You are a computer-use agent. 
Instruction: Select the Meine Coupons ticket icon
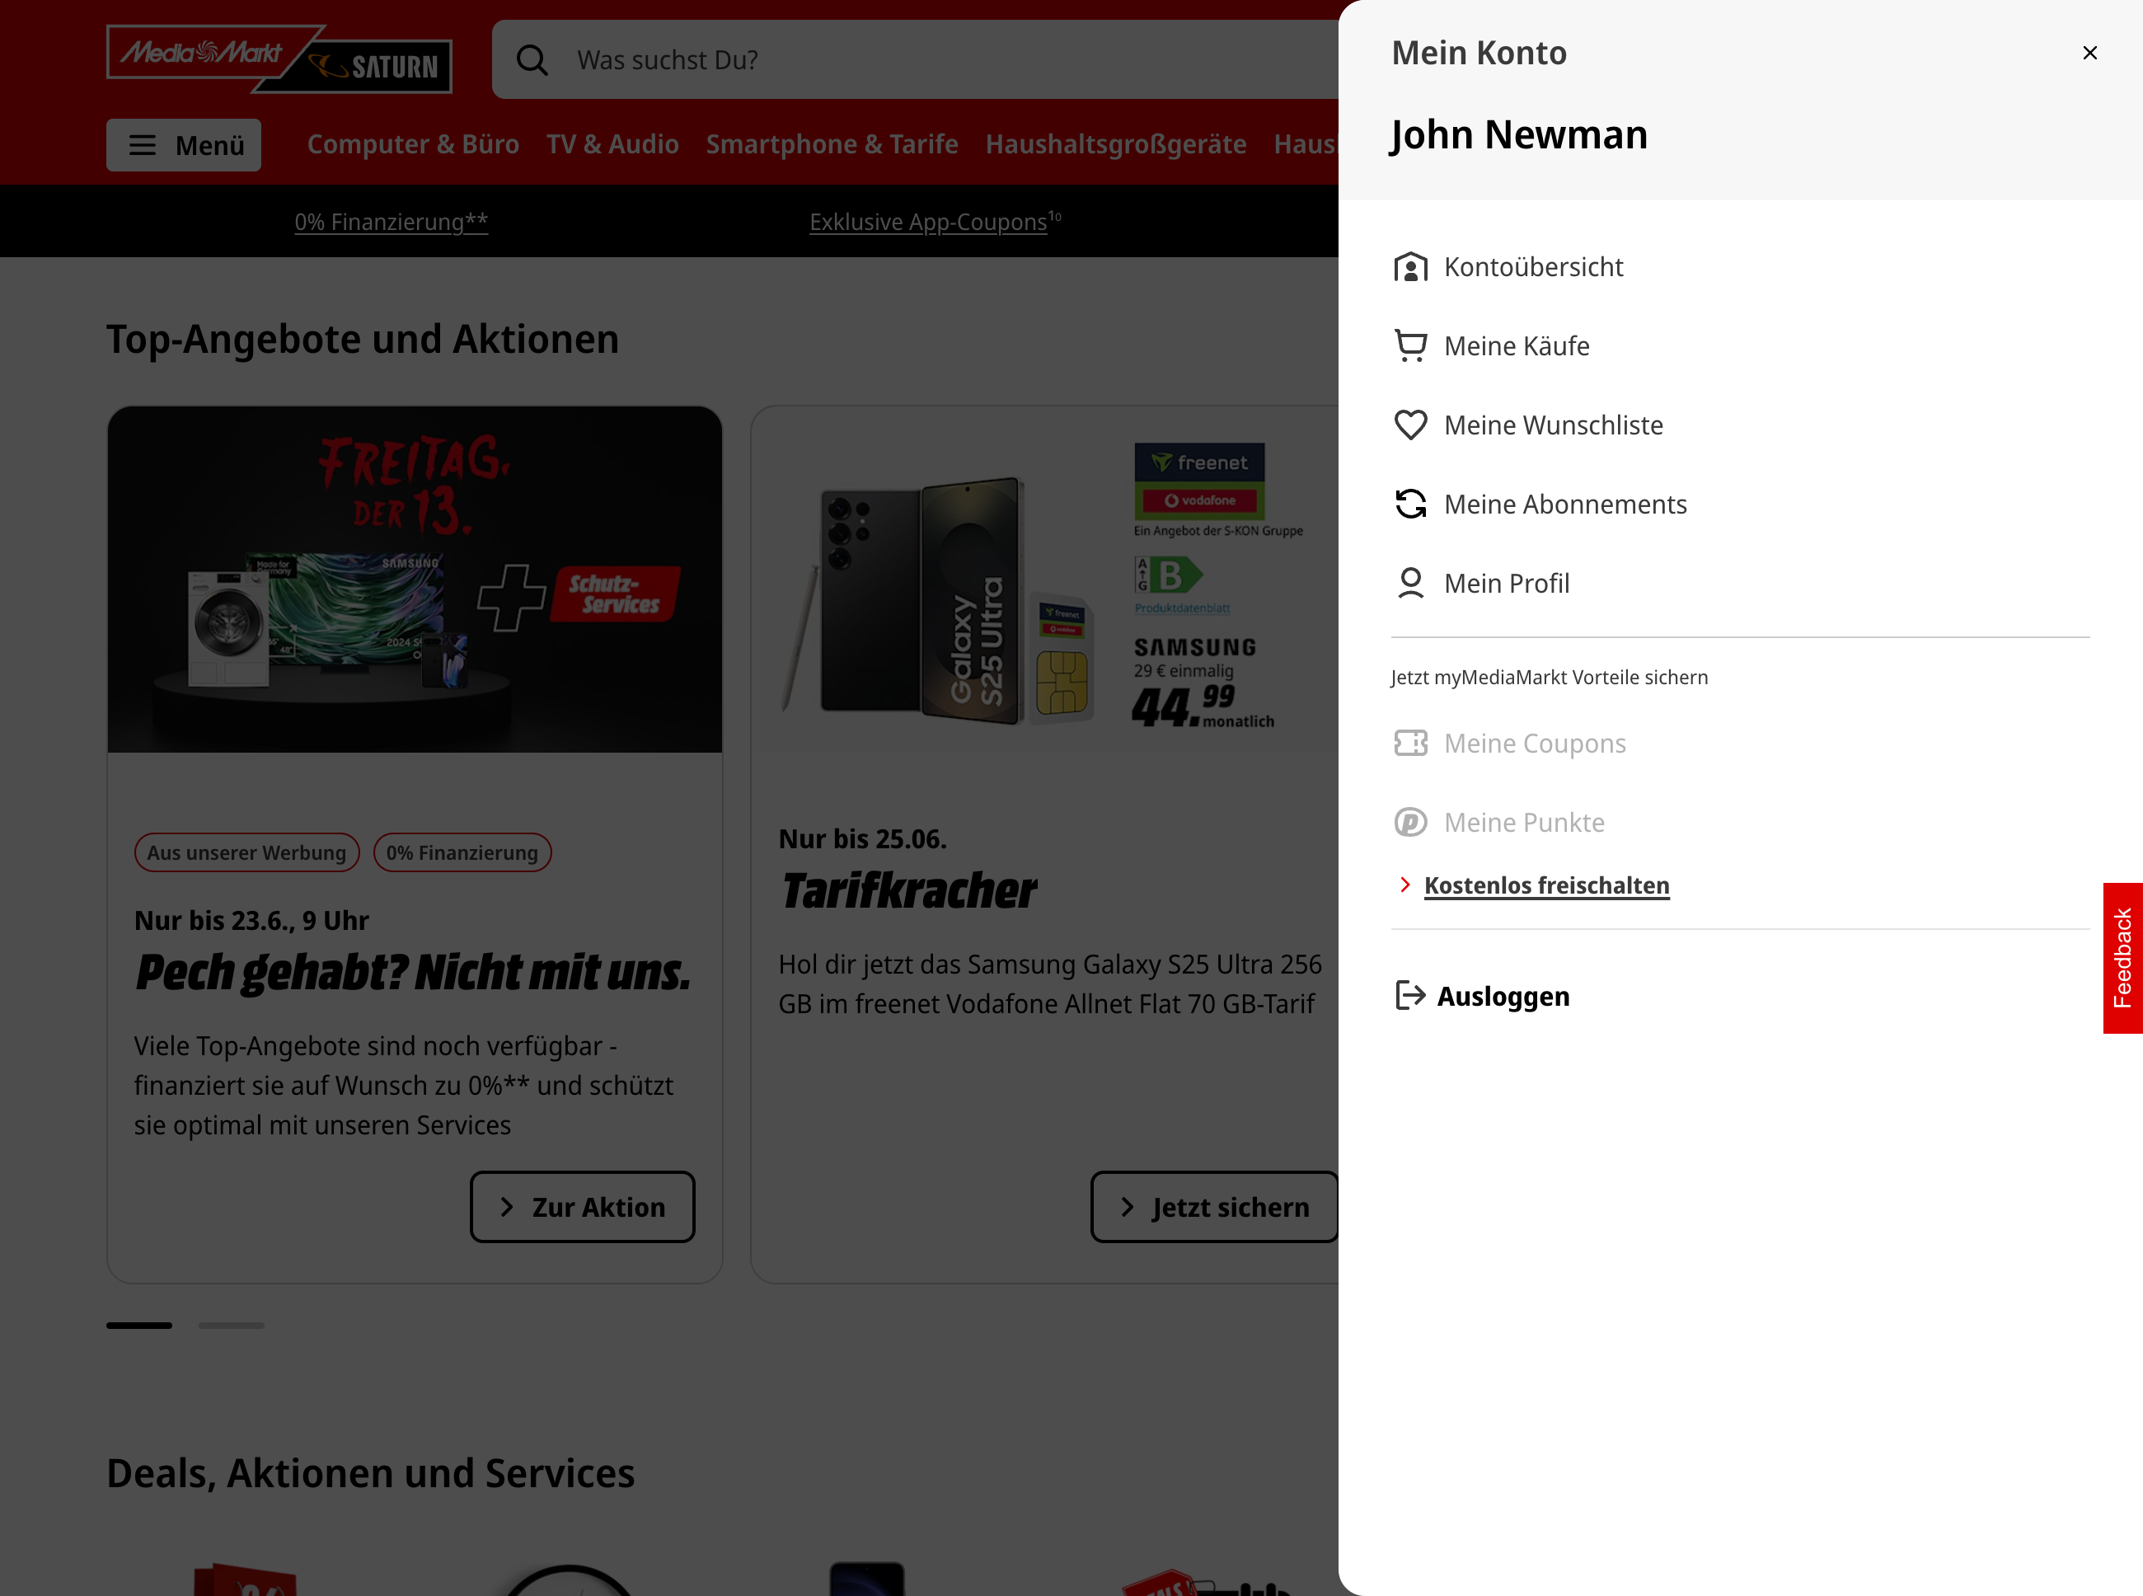(1410, 743)
